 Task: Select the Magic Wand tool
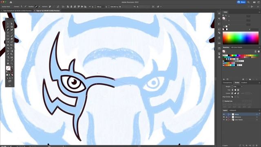(8, 27)
